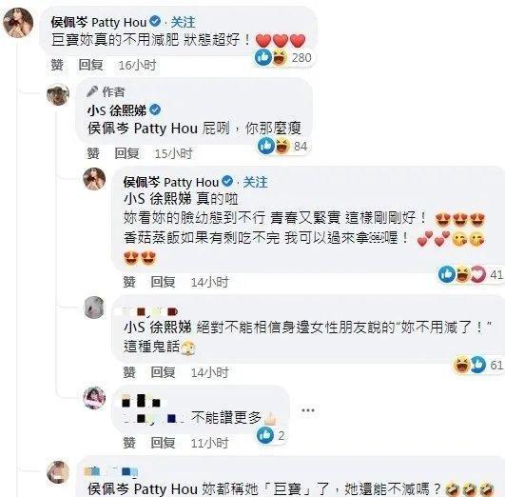This screenshot has width=505, height=497.
Task: Click the verified badge next to 小S 徐熙娣
Action: click(x=155, y=110)
